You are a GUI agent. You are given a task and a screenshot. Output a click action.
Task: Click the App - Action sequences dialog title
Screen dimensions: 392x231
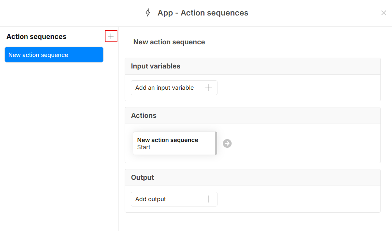pyautogui.click(x=203, y=13)
